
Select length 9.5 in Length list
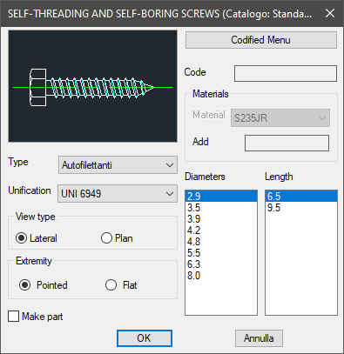(301, 208)
